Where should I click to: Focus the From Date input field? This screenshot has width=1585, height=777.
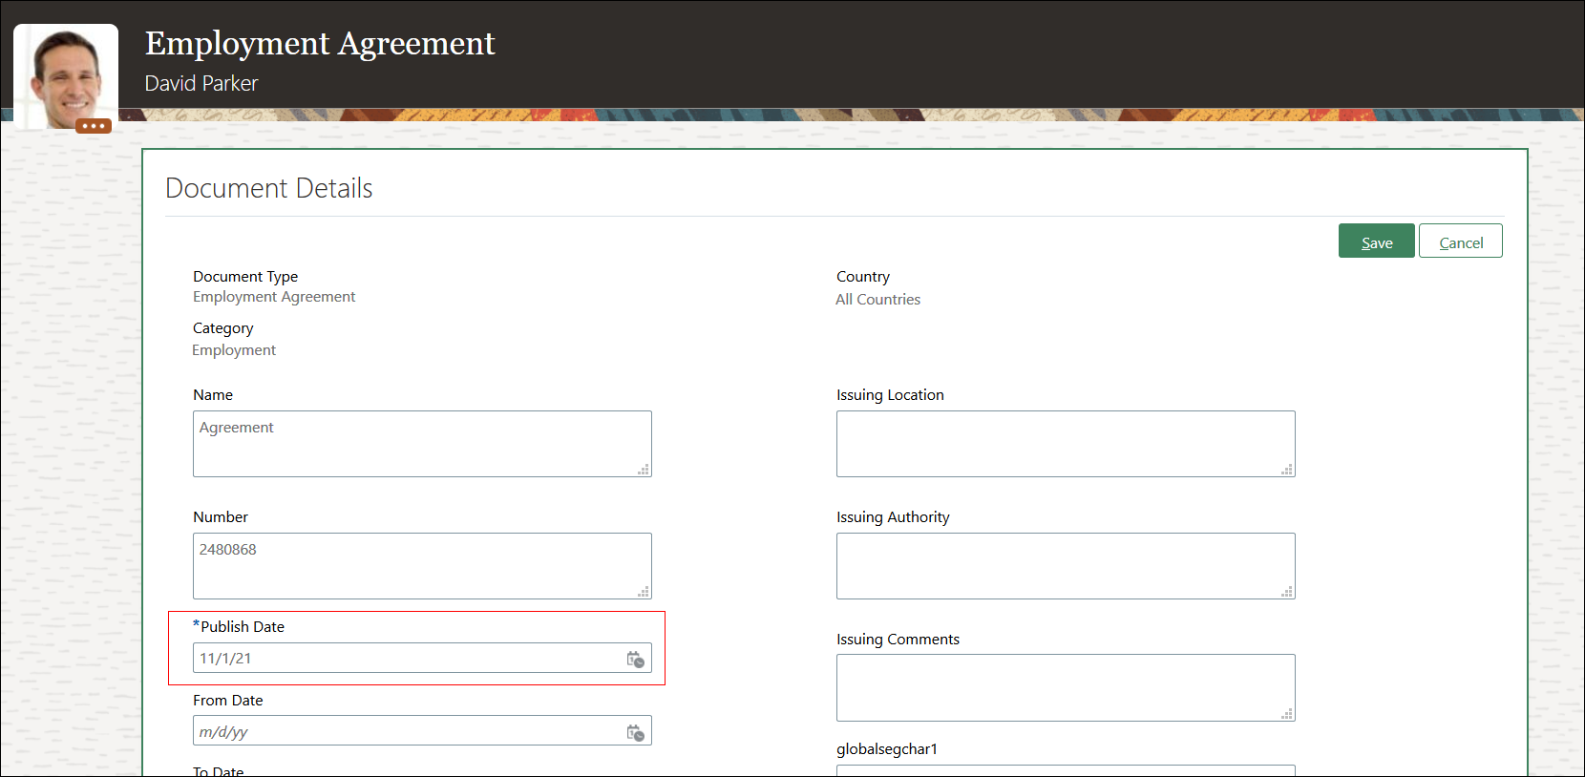(406, 732)
